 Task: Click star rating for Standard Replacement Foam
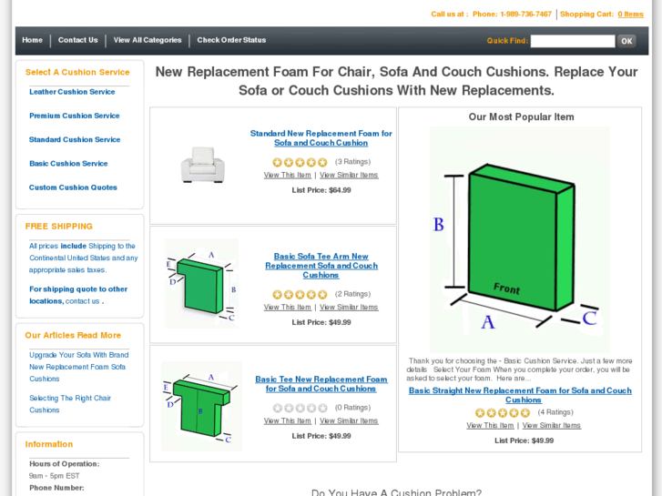pos(300,162)
